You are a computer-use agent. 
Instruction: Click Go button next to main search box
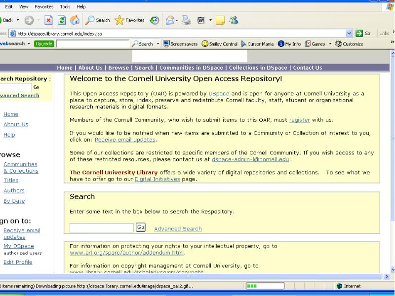point(141,227)
